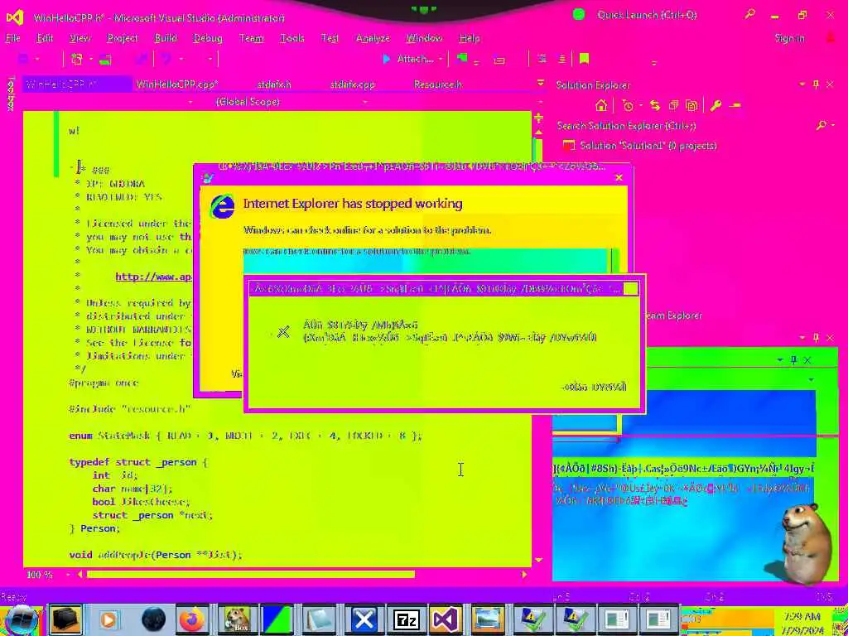Click the notepad taskbar icon

pyautogui.click(x=320, y=619)
